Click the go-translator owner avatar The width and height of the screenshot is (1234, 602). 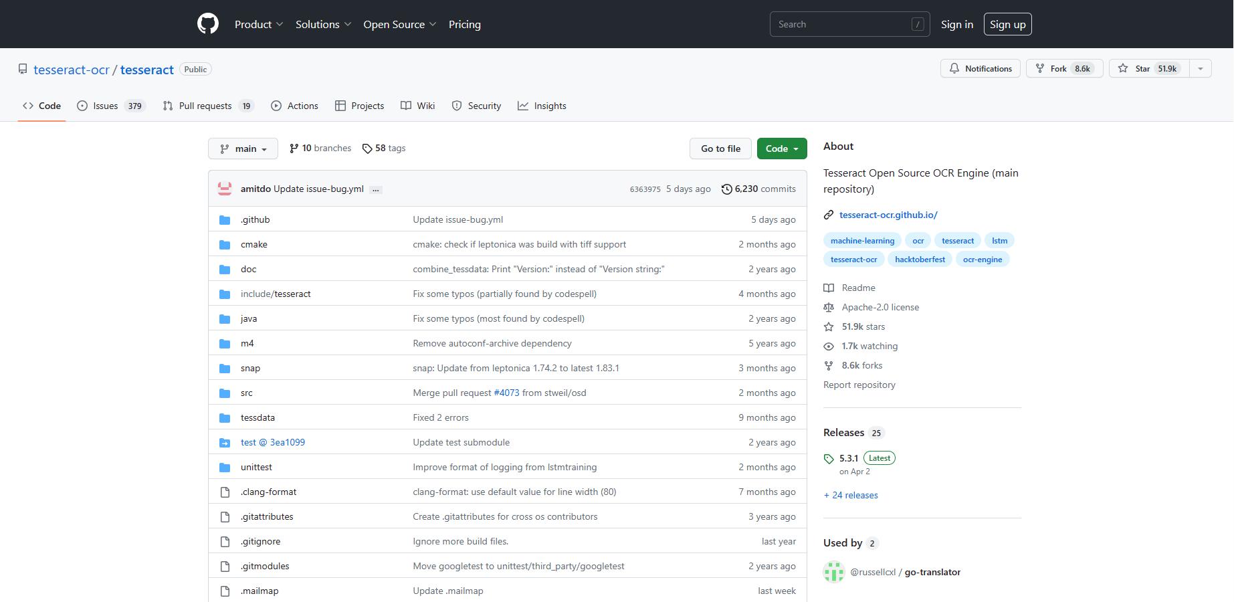[x=834, y=573]
